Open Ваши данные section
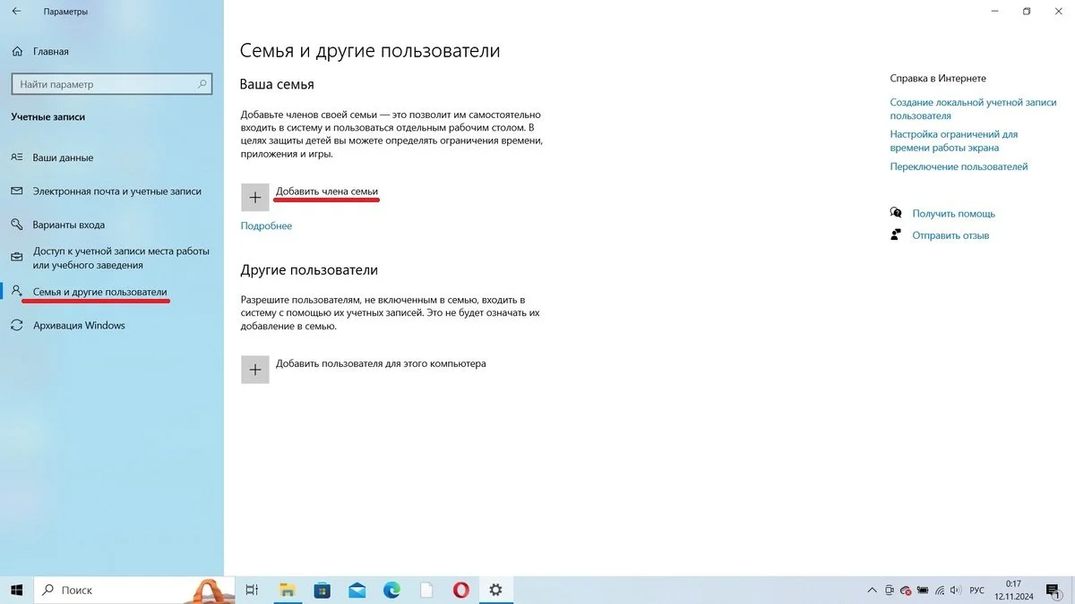This screenshot has width=1075, height=604. tap(63, 157)
